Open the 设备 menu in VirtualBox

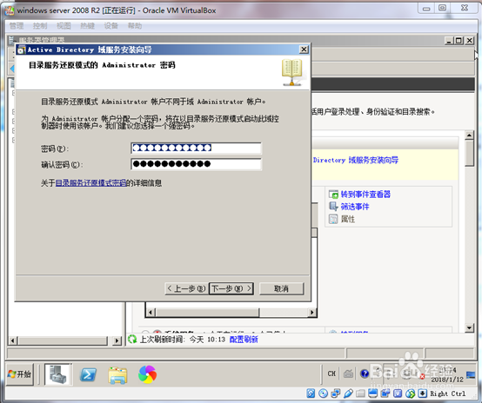point(111,26)
